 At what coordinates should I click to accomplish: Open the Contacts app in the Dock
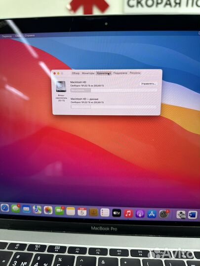[x=93, y=212]
